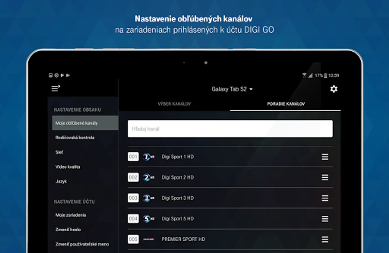Grab the reorder handle for Digi Sport 1 HD
The image size is (389, 253).
[x=325, y=157]
